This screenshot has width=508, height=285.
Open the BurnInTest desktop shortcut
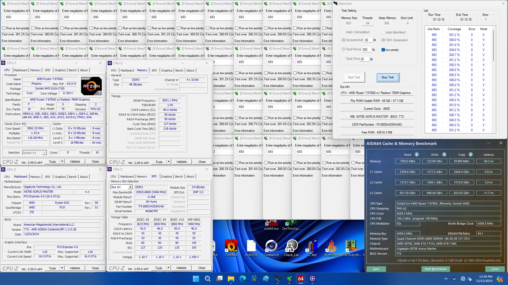pos(332,248)
